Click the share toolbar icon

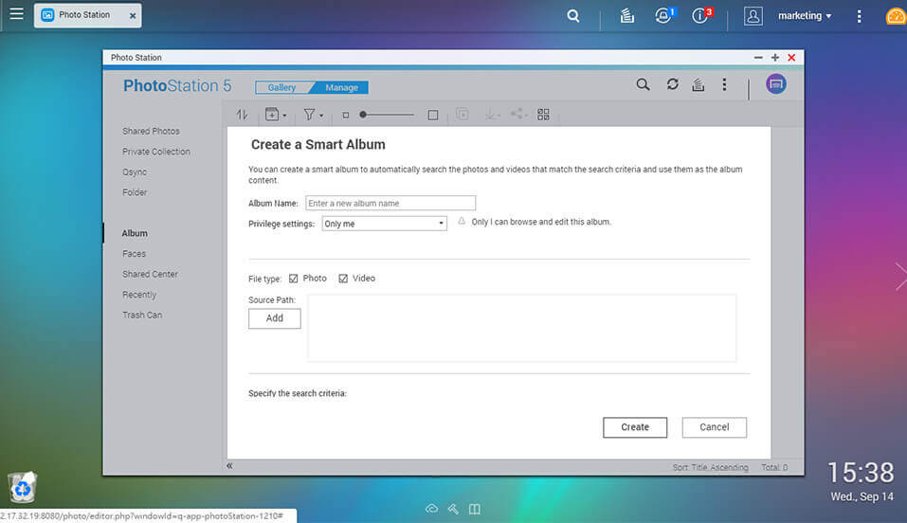coord(518,114)
